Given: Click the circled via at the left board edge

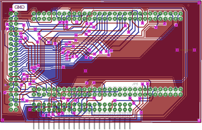Looking at the screenshot, I should point(5,85).
